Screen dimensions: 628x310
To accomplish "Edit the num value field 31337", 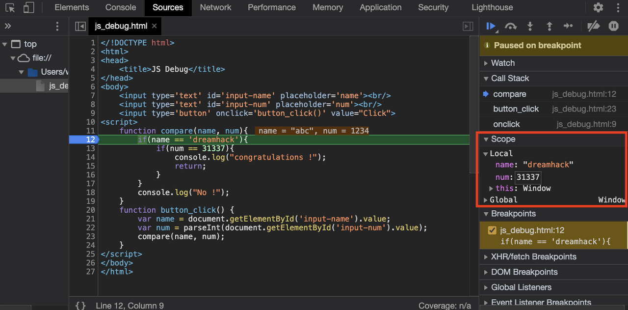I will (x=528, y=177).
